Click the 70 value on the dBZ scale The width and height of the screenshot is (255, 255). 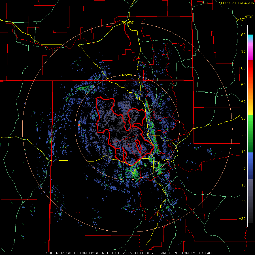243,52
